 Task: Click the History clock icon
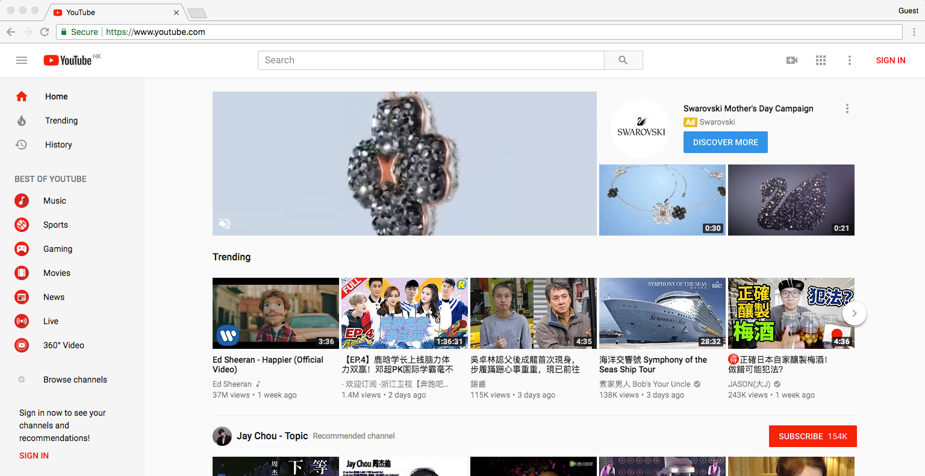coord(22,145)
